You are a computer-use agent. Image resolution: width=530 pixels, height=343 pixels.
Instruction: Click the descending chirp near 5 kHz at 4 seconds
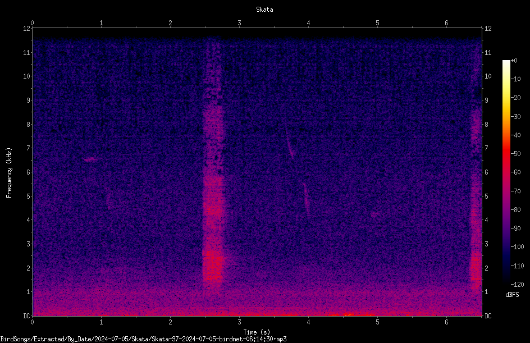click(306, 199)
